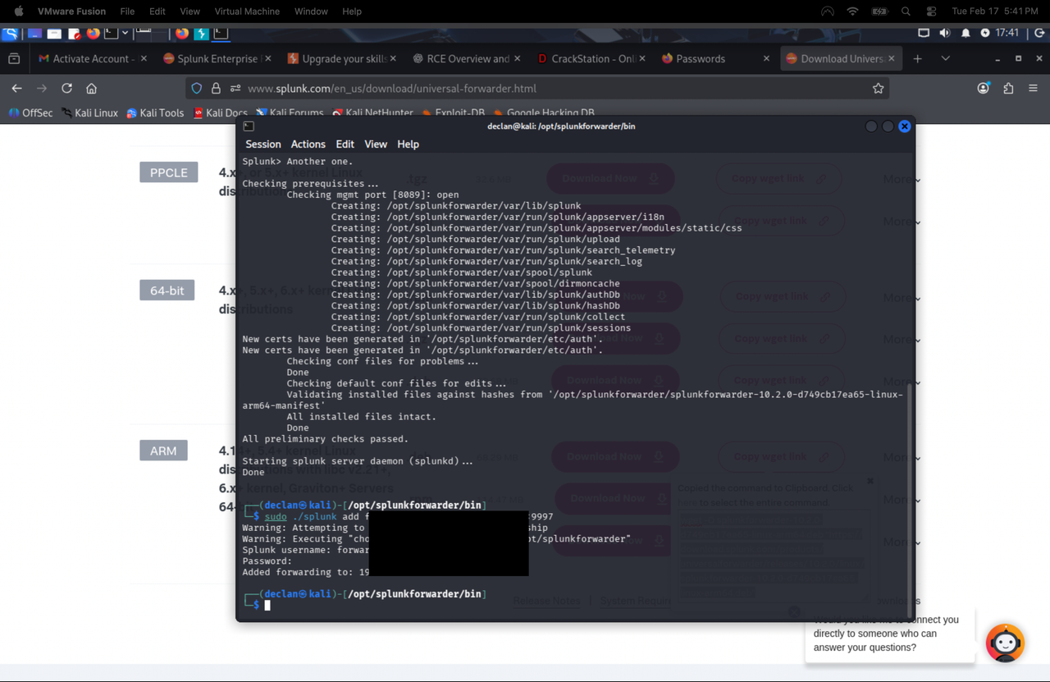Open the file manager launcher in Kali panel
This screenshot has height=682, width=1050.
pyautogui.click(x=54, y=34)
